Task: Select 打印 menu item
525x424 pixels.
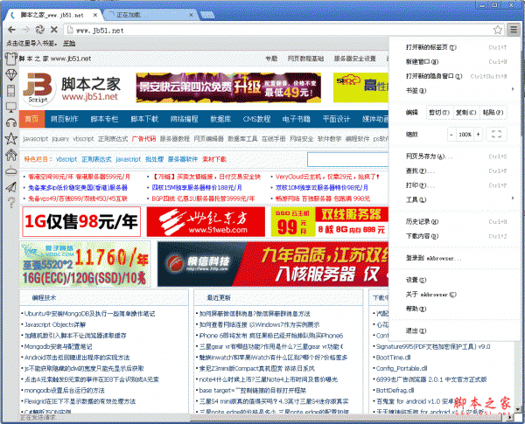Action: (x=455, y=185)
